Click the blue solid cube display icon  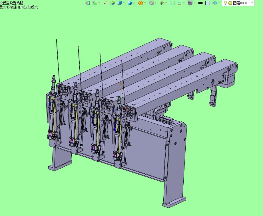click(119, 3)
